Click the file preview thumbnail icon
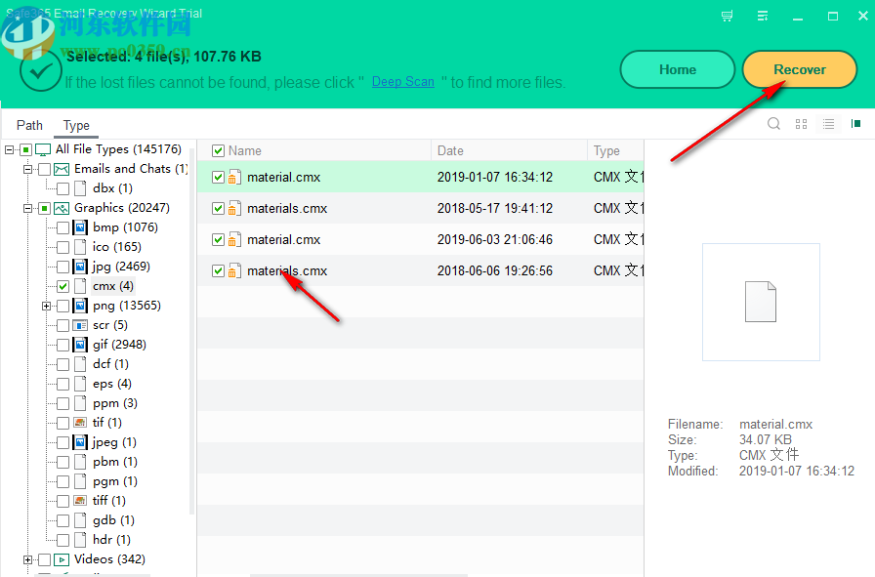Image resolution: width=875 pixels, height=577 pixels. (761, 302)
